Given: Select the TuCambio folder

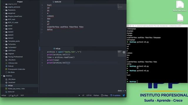Looking at the screenshot, I should 12,44.
